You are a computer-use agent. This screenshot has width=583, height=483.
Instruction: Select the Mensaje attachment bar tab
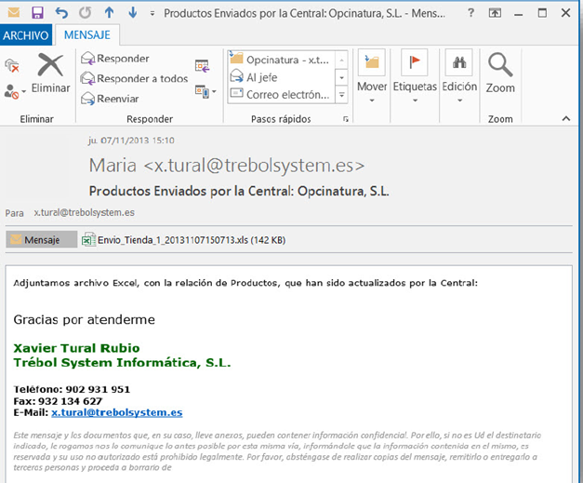(41, 240)
